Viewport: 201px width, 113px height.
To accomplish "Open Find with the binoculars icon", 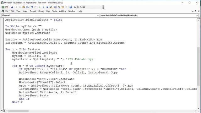I will [27, 7].
